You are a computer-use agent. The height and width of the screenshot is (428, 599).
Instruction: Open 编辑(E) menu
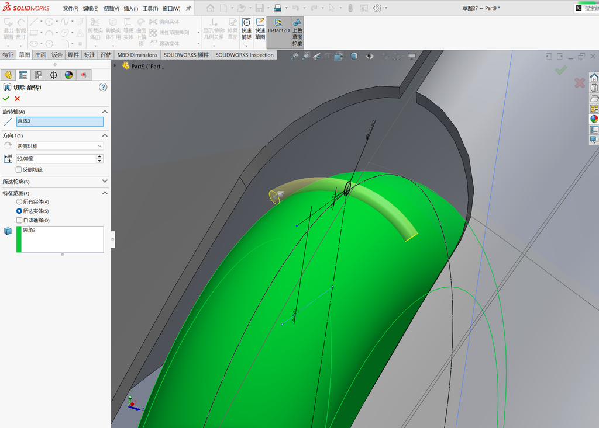(91, 8)
